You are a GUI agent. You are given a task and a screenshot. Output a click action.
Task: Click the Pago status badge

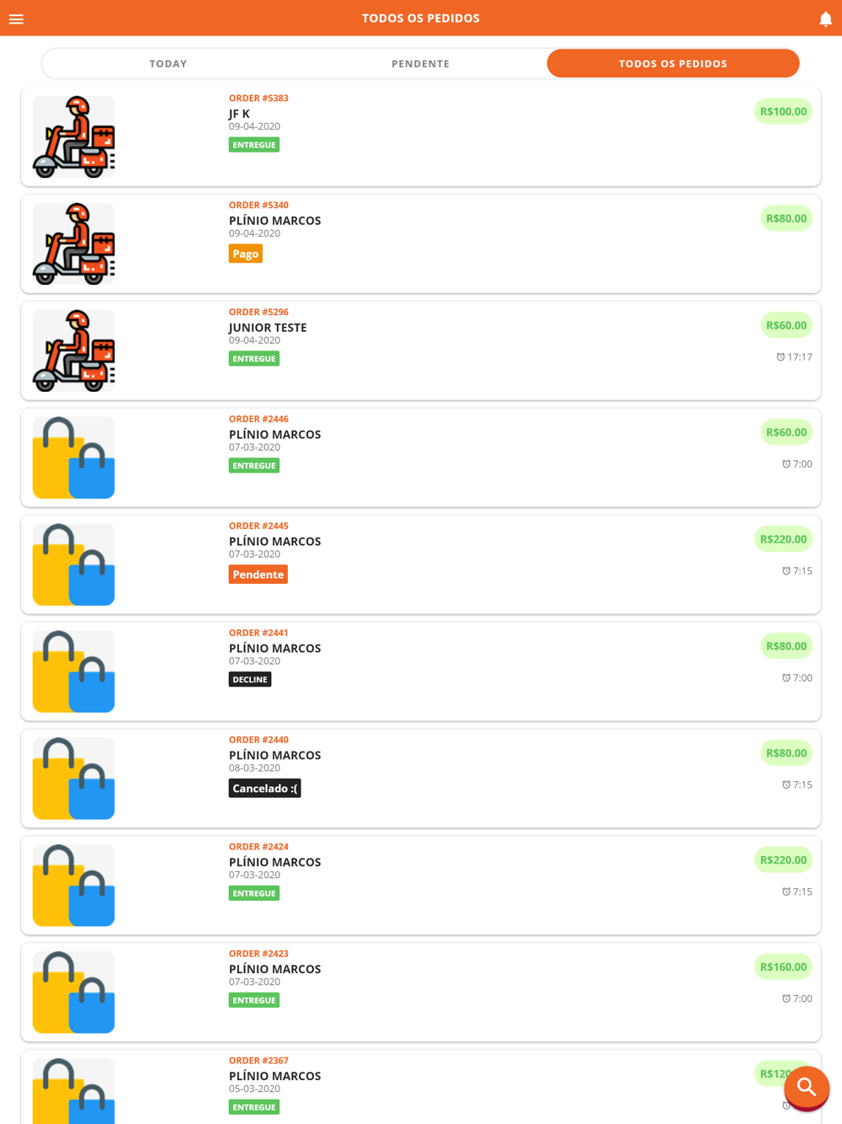(245, 254)
